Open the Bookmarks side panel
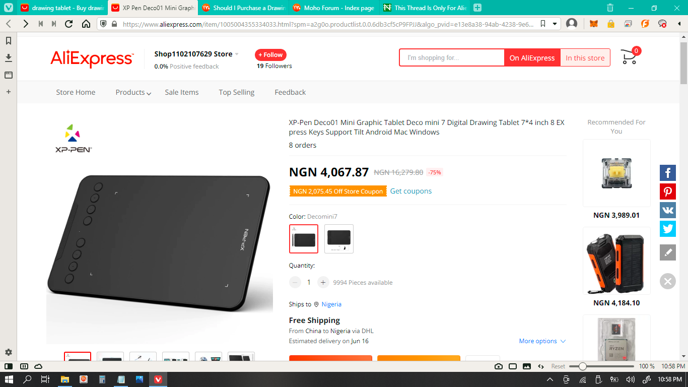This screenshot has width=688, height=387. coord(9,41)
